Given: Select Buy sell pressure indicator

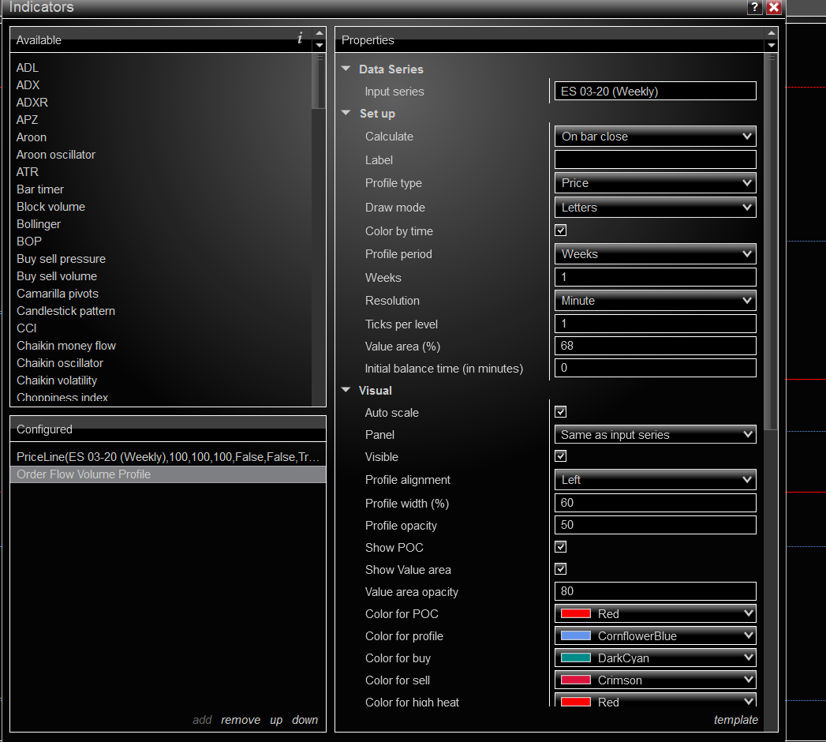Looking at the screenshot, I should click(x=61, y=259).
